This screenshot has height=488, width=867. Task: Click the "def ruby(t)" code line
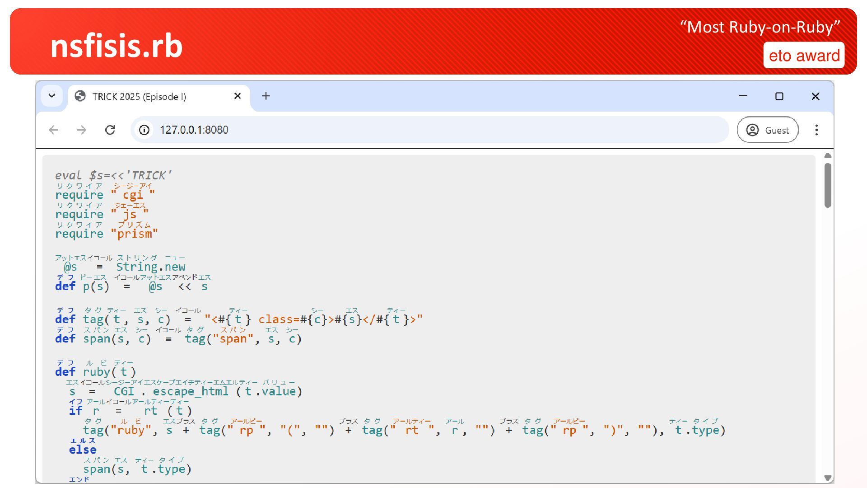click(96, 372)
